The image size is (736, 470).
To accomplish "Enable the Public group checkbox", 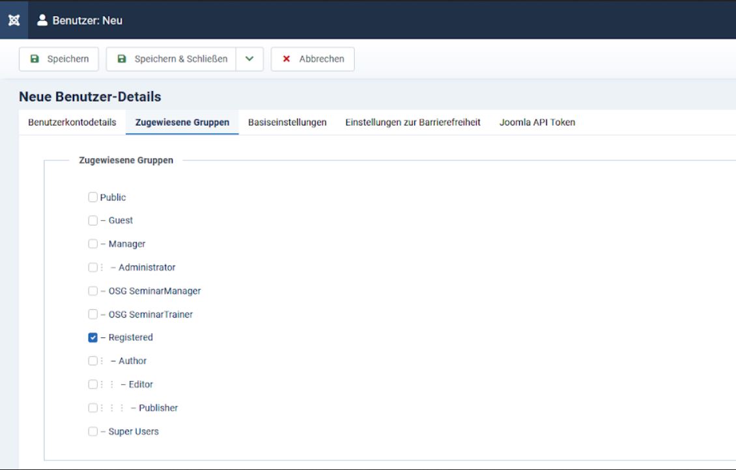I will click(93, 197).
